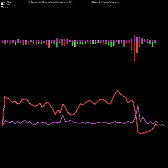This screenshot has width=168, height=168.
Task: Click the '(Elastic N.V.) MunafaSutra.com' text
Action: 106,2
